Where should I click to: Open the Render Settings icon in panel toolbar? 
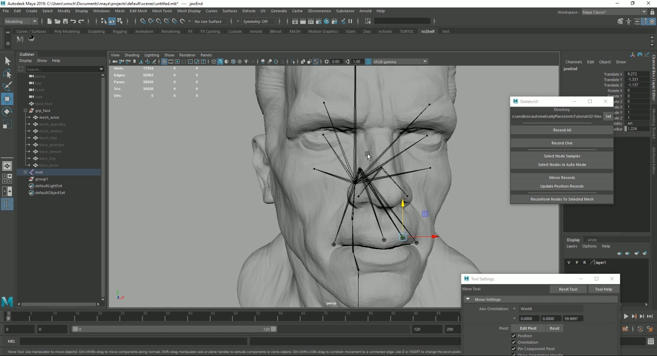point(319,21)
